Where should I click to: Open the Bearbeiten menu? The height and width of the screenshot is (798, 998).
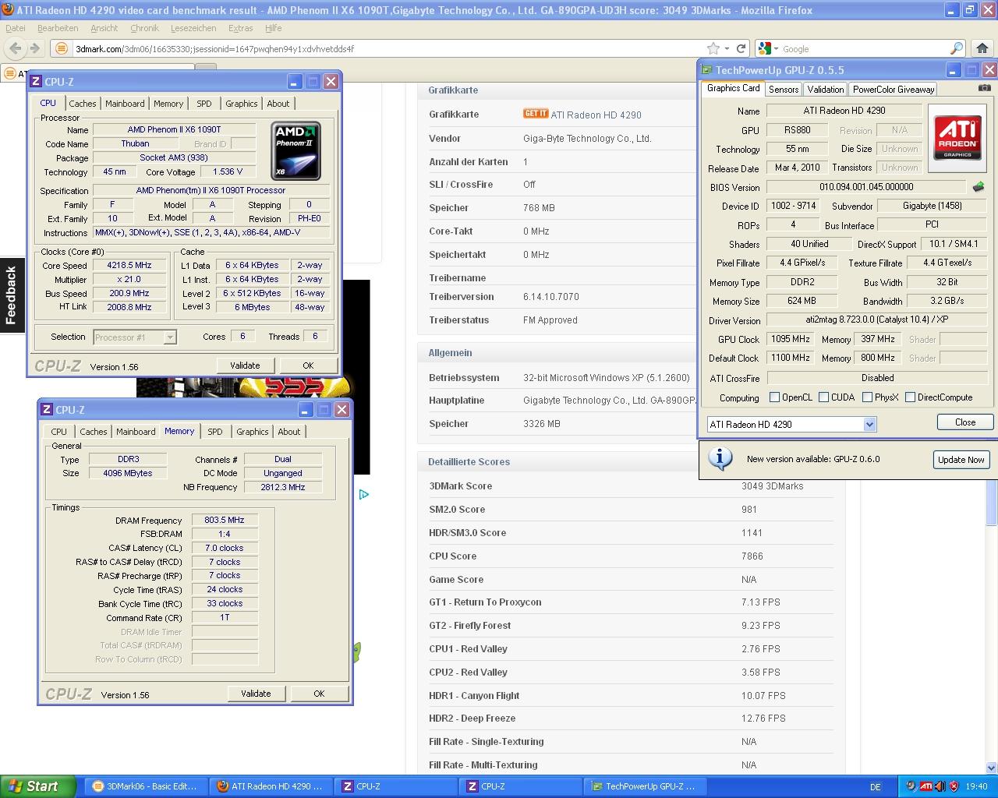[58, 28]
